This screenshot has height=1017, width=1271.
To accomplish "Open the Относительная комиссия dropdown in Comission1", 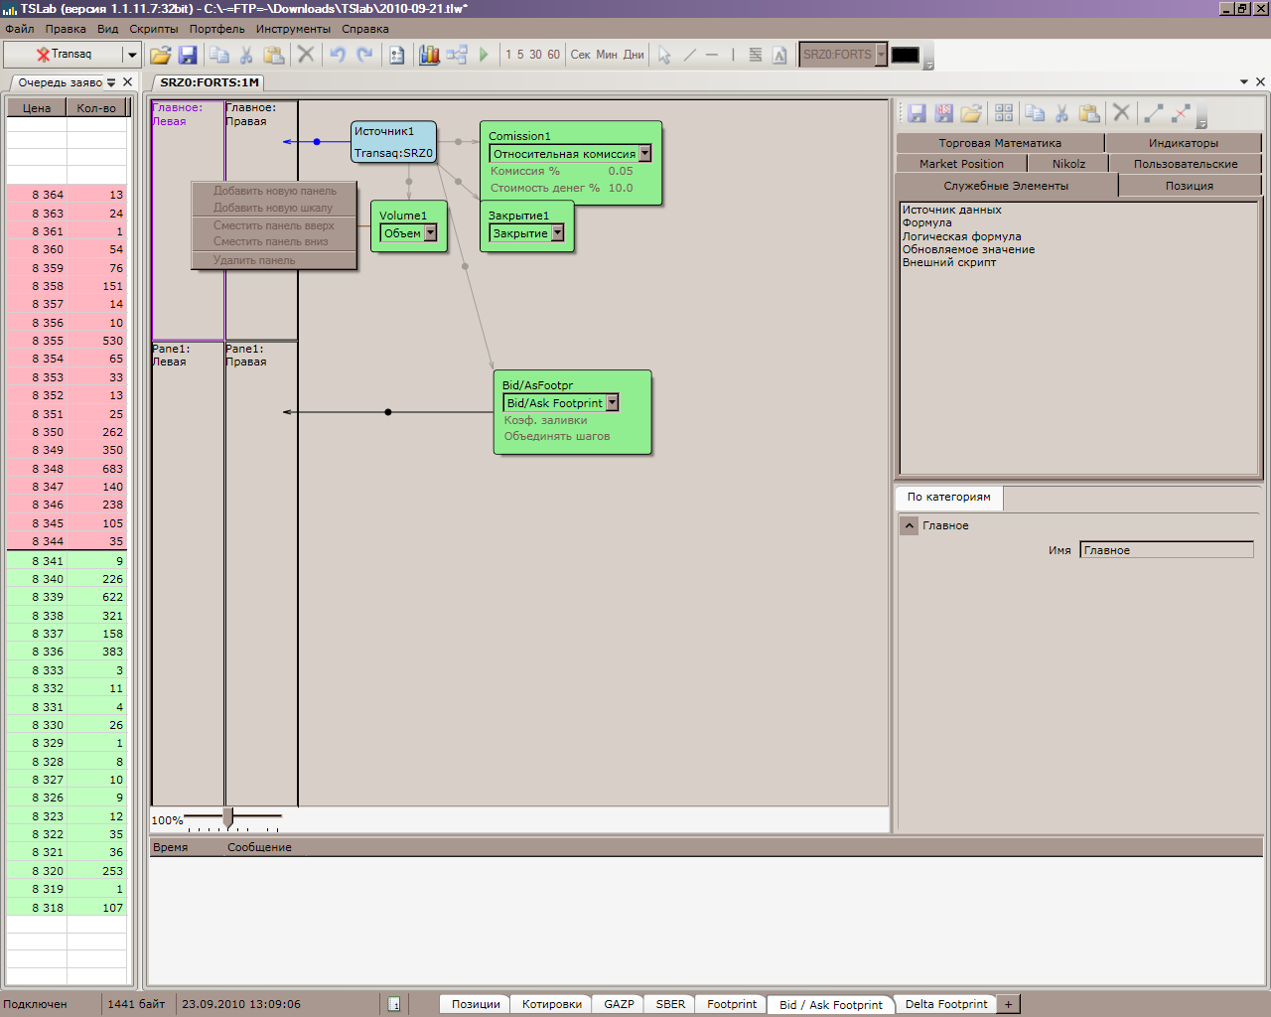I will pos(644,154).
